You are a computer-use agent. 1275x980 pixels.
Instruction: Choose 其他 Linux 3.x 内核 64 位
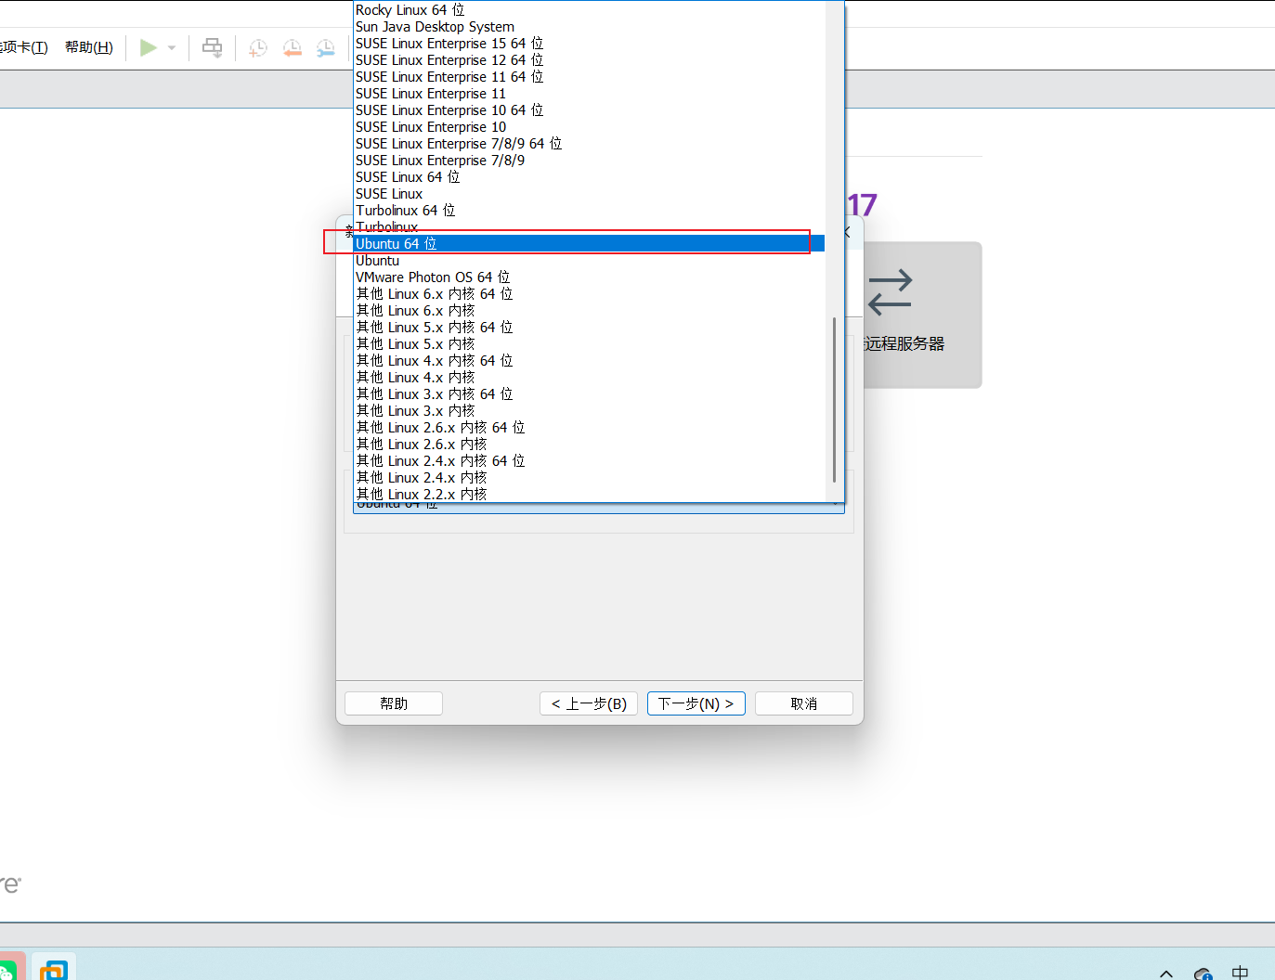point(589,394)
